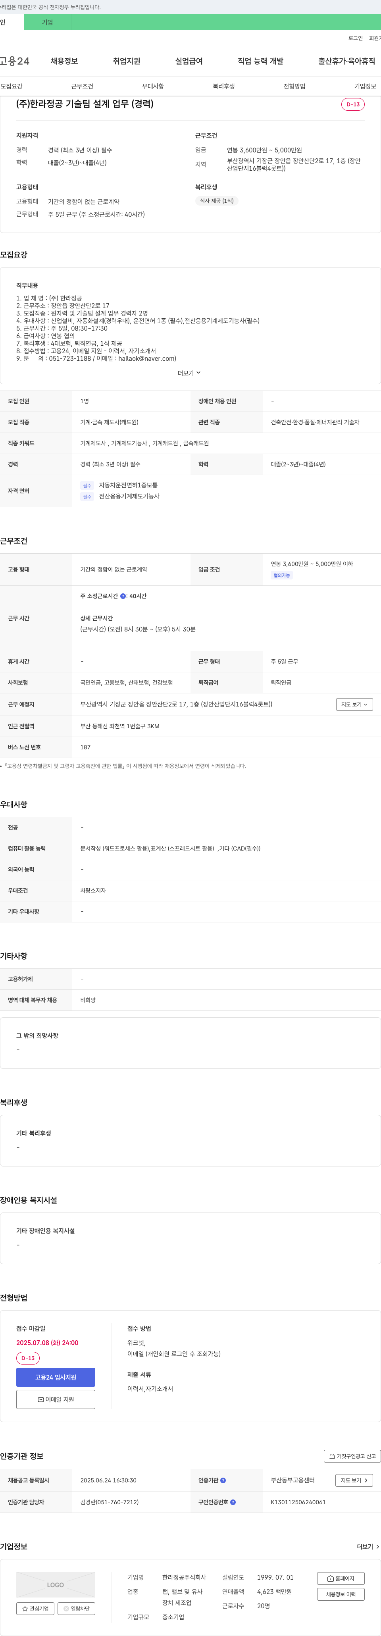Apply with 고용24 입사지원 button
This screenshot has height=1636, width=381.
[56, 1377]
